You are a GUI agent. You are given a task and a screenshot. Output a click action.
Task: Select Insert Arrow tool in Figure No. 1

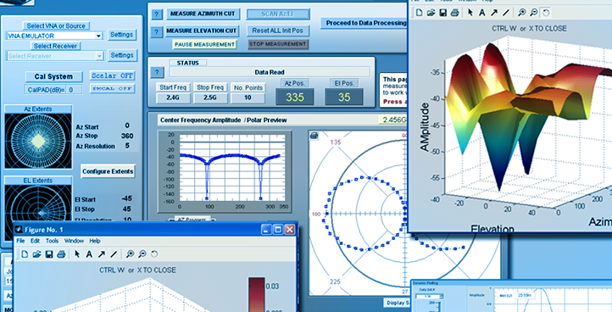pos(101,254)
